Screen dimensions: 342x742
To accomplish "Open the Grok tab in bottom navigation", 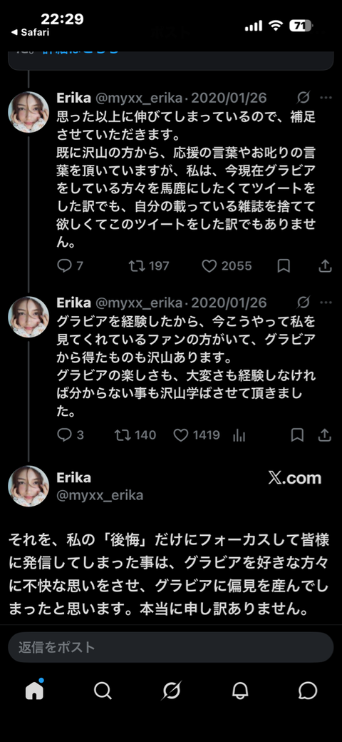I will tap(171, 691).
